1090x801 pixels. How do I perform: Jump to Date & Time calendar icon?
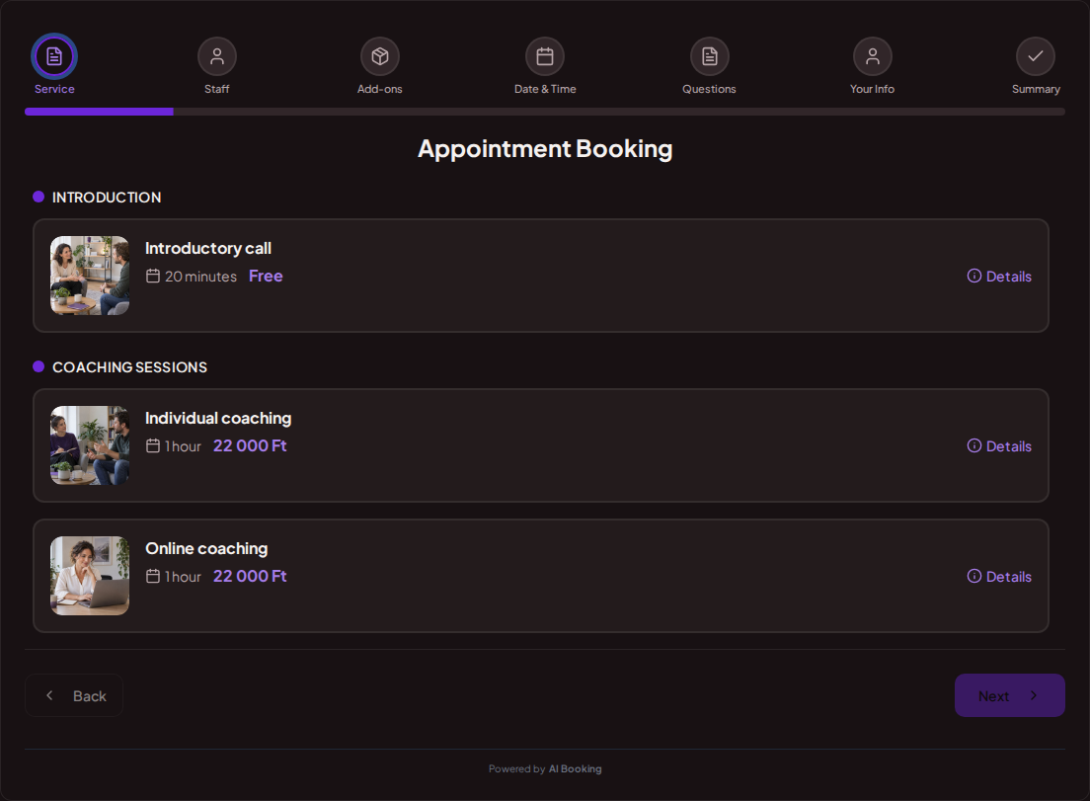(x=545, y=56)
